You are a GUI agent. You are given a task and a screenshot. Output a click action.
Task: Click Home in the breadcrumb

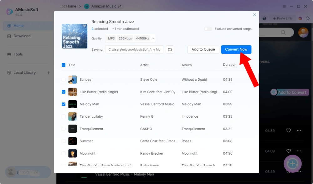click(x=69, y=6)
